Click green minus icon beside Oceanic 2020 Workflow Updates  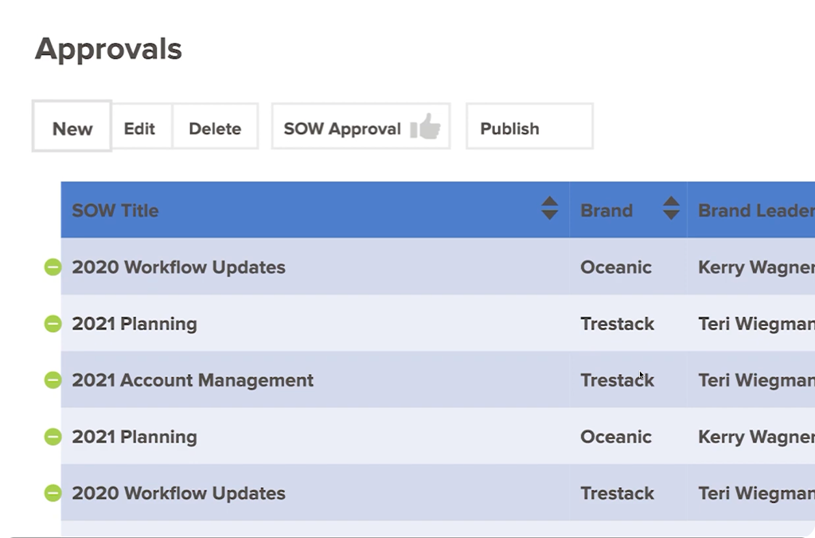point(53,267)
